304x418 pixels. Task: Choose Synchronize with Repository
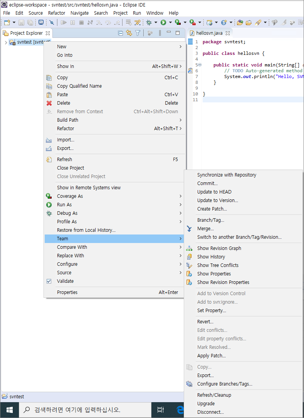pyautogui.click(x=244, y=175)
